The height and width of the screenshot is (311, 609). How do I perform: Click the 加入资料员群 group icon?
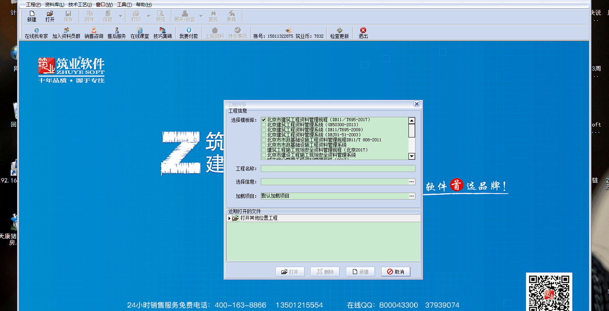[x=66, y=30]
